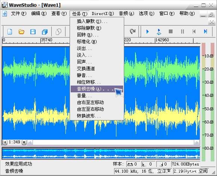Select 相位转移... menu entry
Image resolution: width=217 pixels, height=176 pixels.
click(97, 82)
